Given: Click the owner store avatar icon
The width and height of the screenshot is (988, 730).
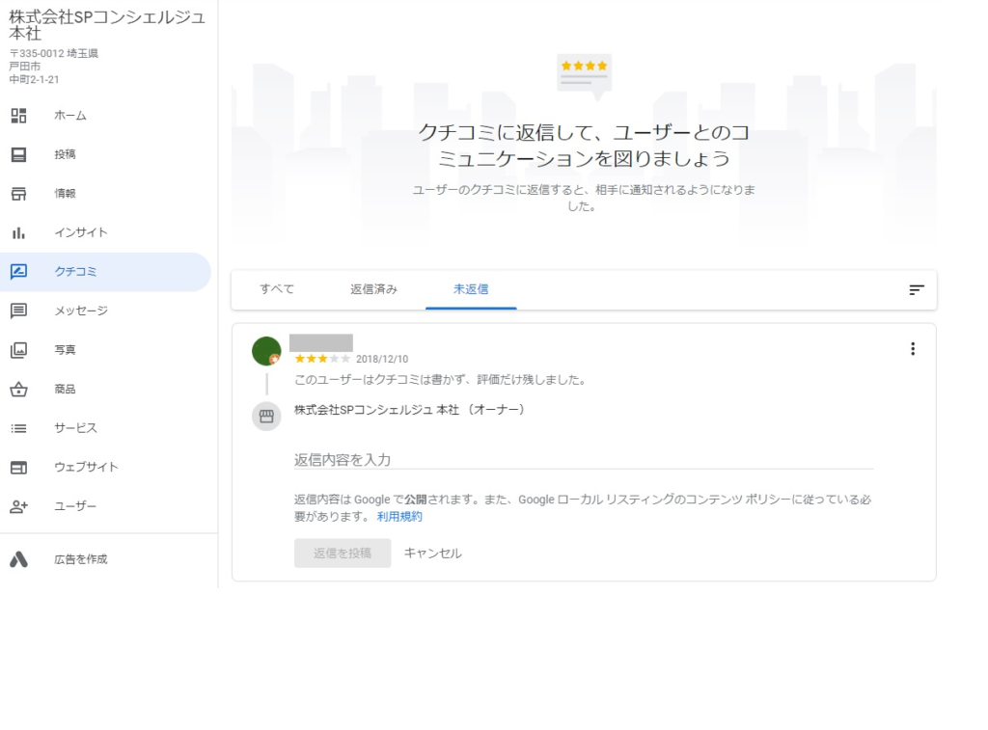Looking at the screenshot, I should click(266, 417).
